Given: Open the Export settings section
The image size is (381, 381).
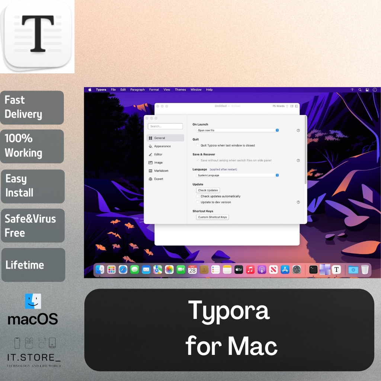Looking at the screenshot, I should tap(159, 179).
